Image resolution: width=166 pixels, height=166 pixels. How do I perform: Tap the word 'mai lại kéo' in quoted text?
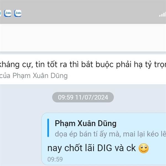click(x=141, y=134)
